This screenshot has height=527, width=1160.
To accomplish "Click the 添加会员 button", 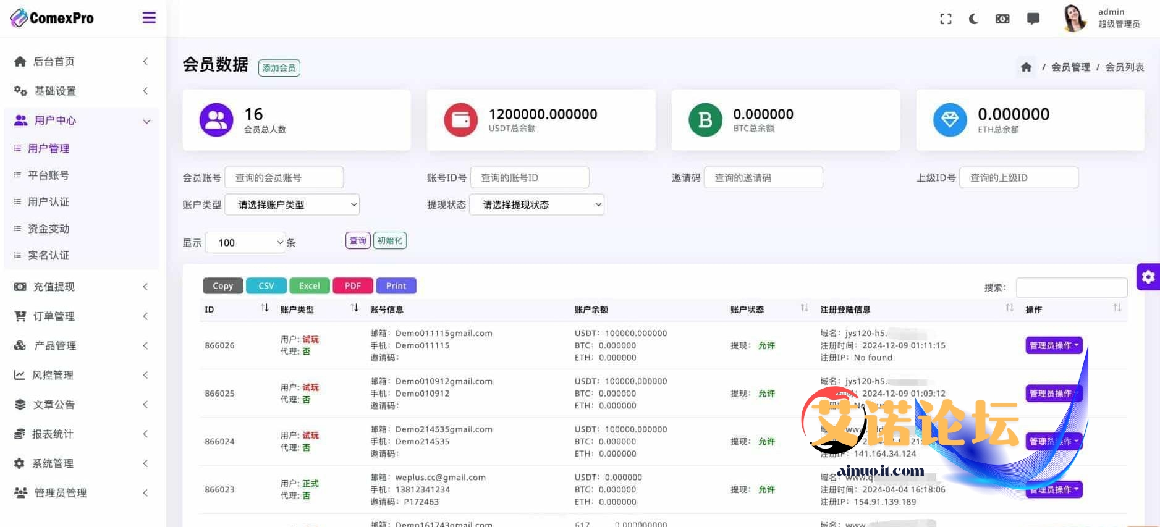I will point(279,68).
